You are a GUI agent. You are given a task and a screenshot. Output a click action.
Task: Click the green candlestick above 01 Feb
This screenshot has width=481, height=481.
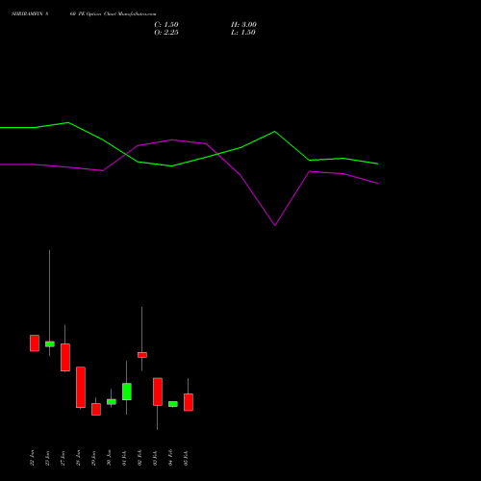[x=127, y=392]
